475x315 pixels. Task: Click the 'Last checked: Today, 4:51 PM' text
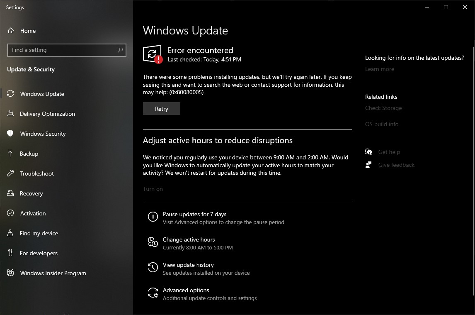coord(204,59)
